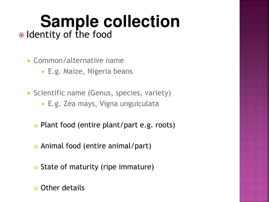The image size is (269, 202).
Task: Click the dot bullet before Maize example
Action: tap(43, 72)
